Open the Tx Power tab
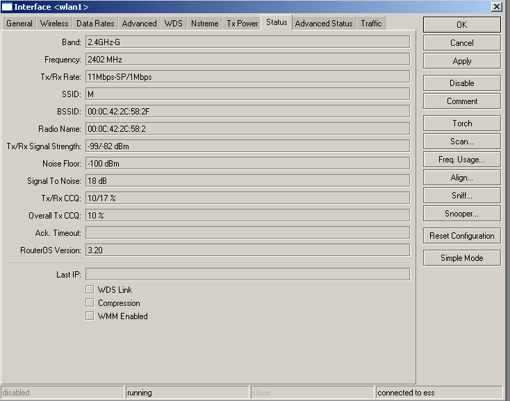The image size is (510, 401). pyautogui.click(x=242, y=24)
